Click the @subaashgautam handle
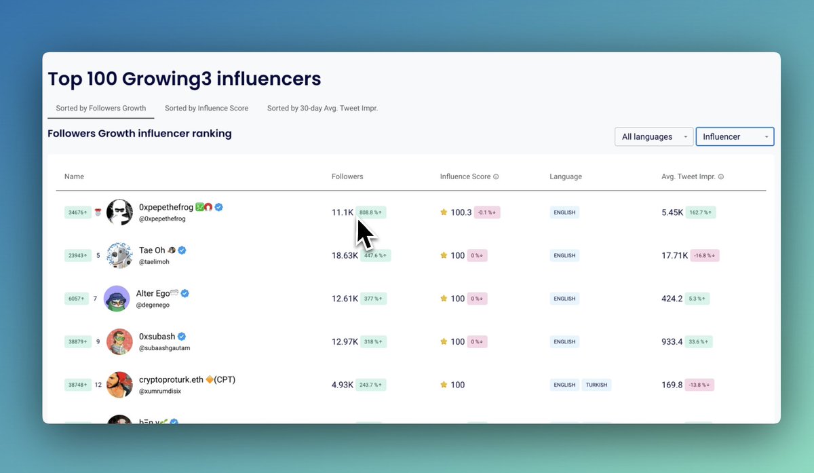Viewport: 814px width, 473px height. (x=165, y=348)
